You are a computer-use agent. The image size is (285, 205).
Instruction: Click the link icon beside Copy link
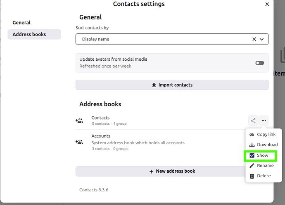point(252,135)
